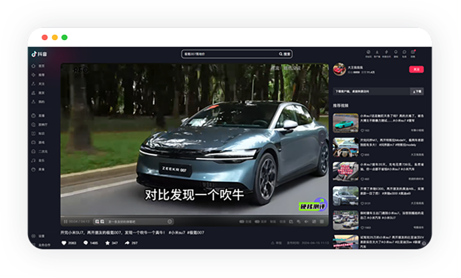The height and width of the screenshot is (278, 461).
Task: Click inside the top search field
Action: tap(229, 54)
